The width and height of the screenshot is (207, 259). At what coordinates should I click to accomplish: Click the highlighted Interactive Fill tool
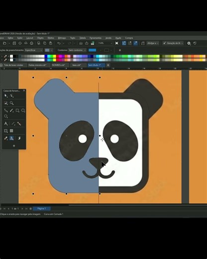point(11,138)
